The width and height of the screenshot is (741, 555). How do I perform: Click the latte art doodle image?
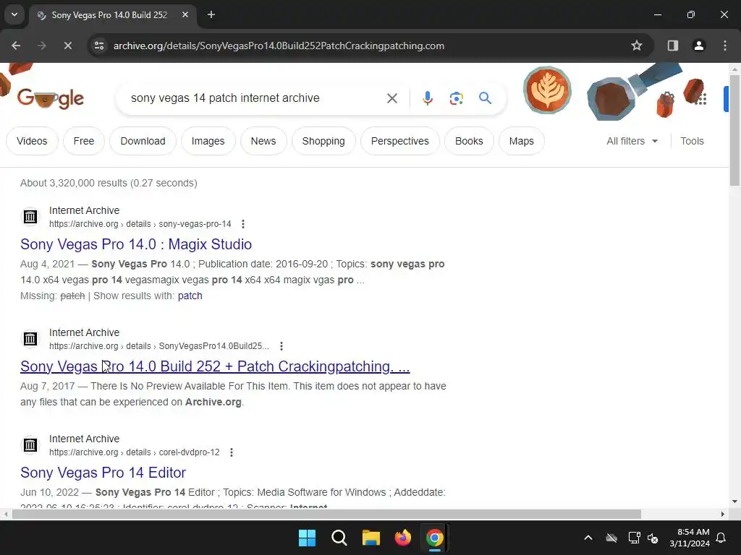coord(547,90)
